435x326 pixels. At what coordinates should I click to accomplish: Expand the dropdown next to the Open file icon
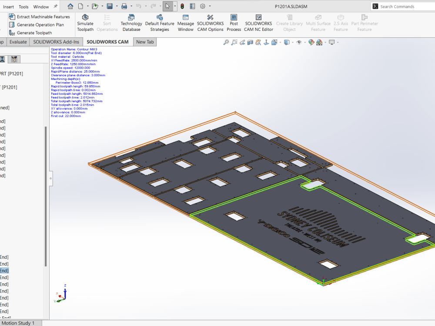(x=102, y=6)
